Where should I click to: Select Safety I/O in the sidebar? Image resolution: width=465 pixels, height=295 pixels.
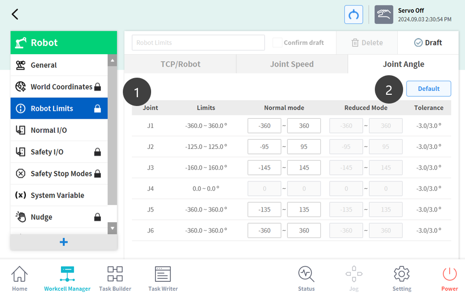click(x=47, y=152)
